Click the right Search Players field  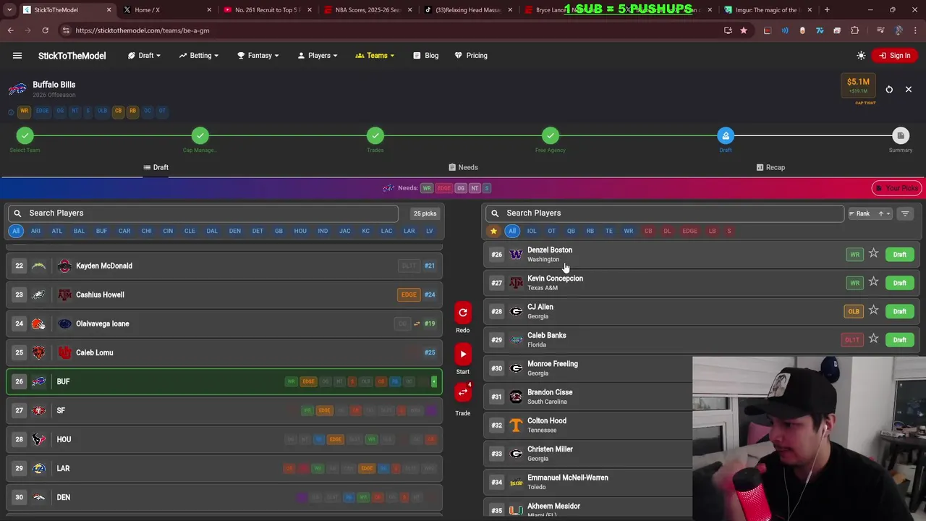click(664, 213)
